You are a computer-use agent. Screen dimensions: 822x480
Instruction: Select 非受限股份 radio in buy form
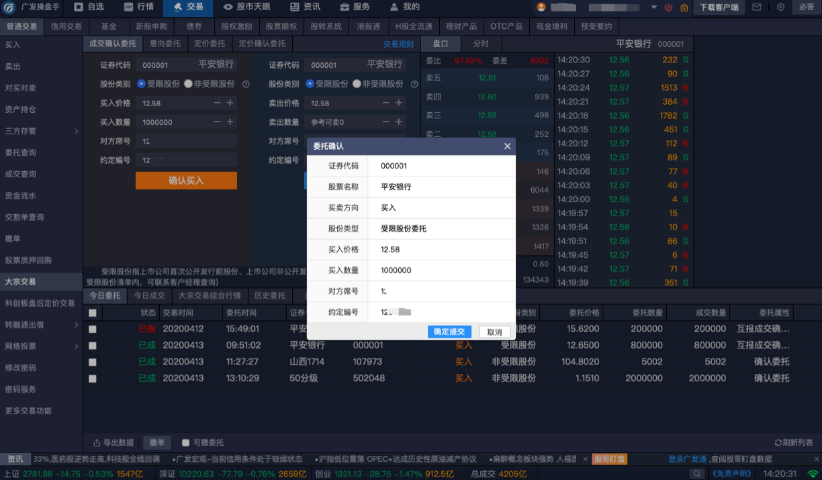[x=188, y=85]
